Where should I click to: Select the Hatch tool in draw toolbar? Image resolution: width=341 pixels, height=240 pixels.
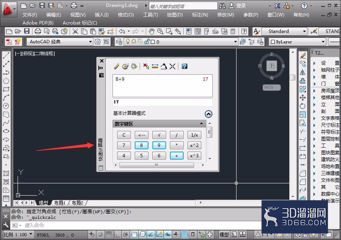click(6, 173)
